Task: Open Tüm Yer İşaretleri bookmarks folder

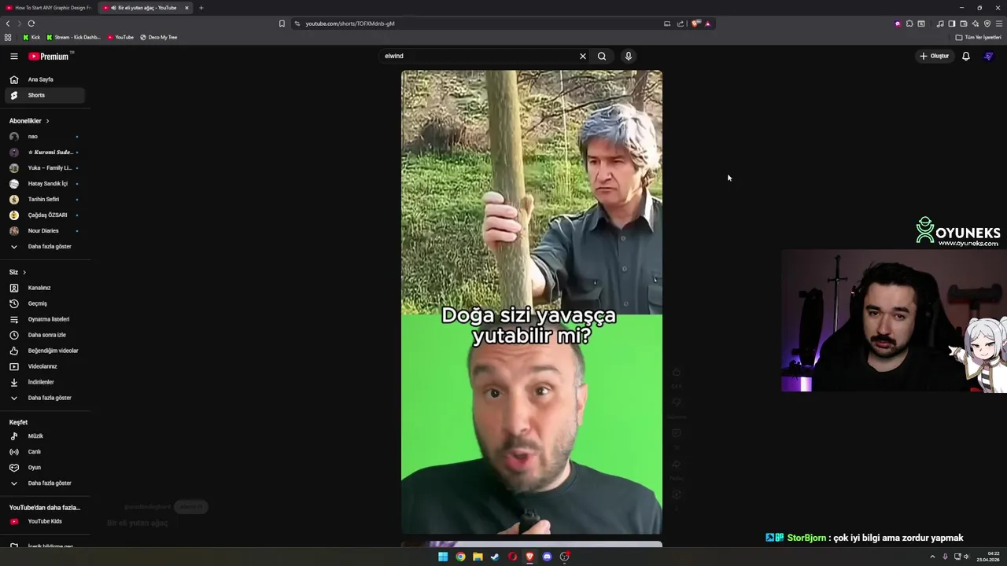Action: tap(978, 37)
